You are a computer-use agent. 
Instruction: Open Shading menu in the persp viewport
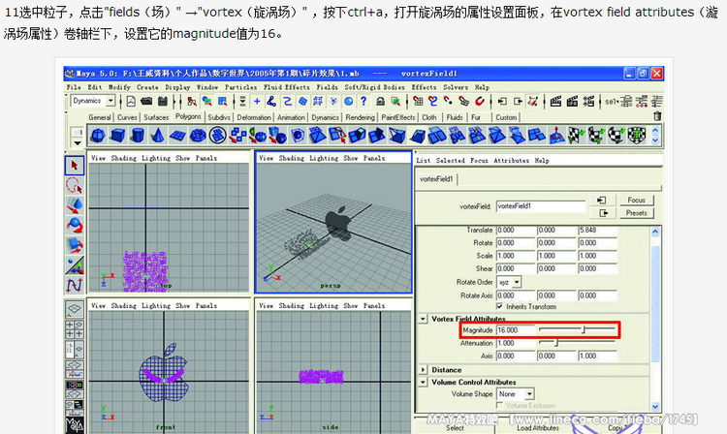coord(291,158)
